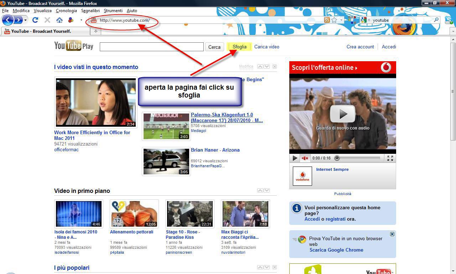Open the tab list dropdown arrow
Viewport: 456px width, 274px height.
coord(453,31)
